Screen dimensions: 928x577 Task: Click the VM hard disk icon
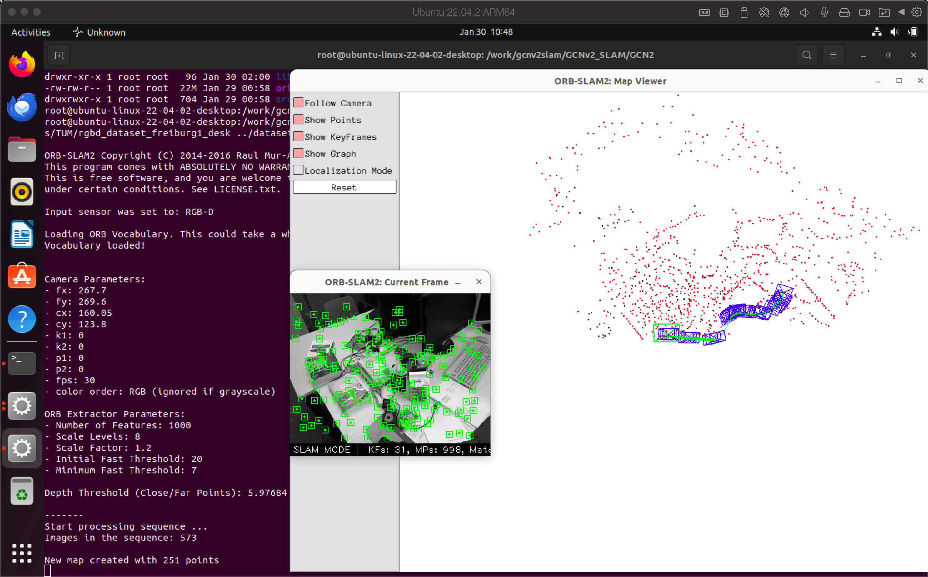[844, 12]
